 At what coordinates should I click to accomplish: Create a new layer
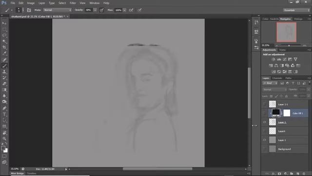click(x=298, y=174)
